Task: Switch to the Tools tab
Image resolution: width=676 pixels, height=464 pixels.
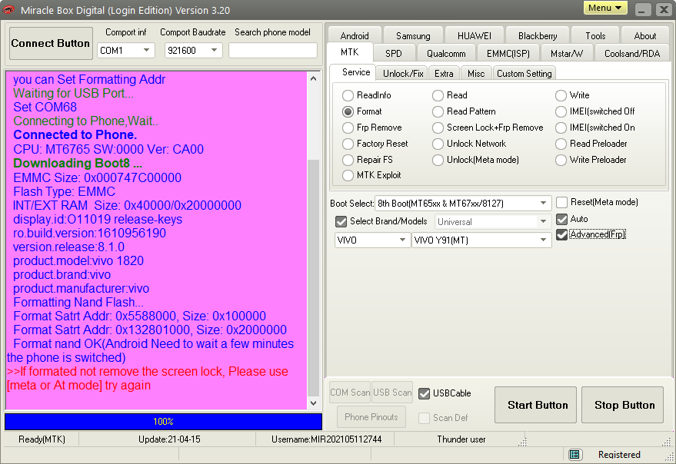Action: (595, 36)
